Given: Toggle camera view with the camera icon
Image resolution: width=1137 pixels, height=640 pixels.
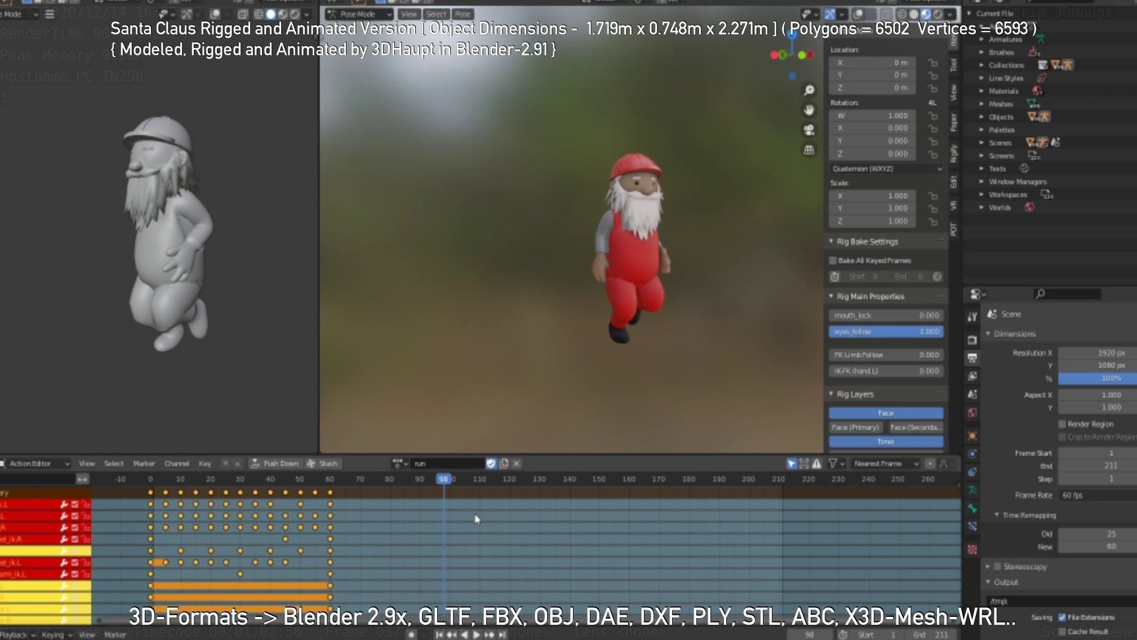Looking at the screenshot, I should coord(809,130).
